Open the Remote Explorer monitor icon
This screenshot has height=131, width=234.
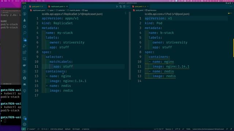24,59
